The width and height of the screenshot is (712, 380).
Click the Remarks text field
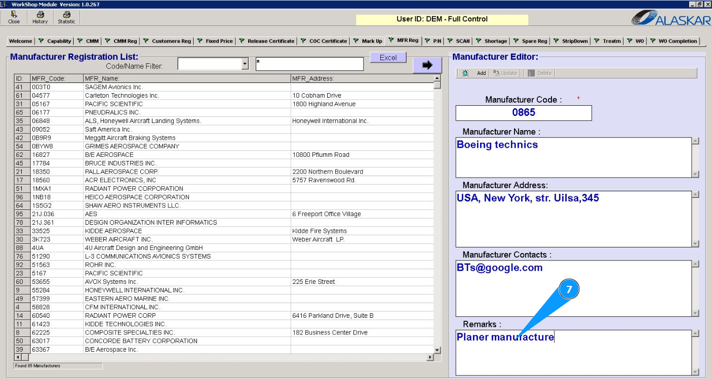573,353
